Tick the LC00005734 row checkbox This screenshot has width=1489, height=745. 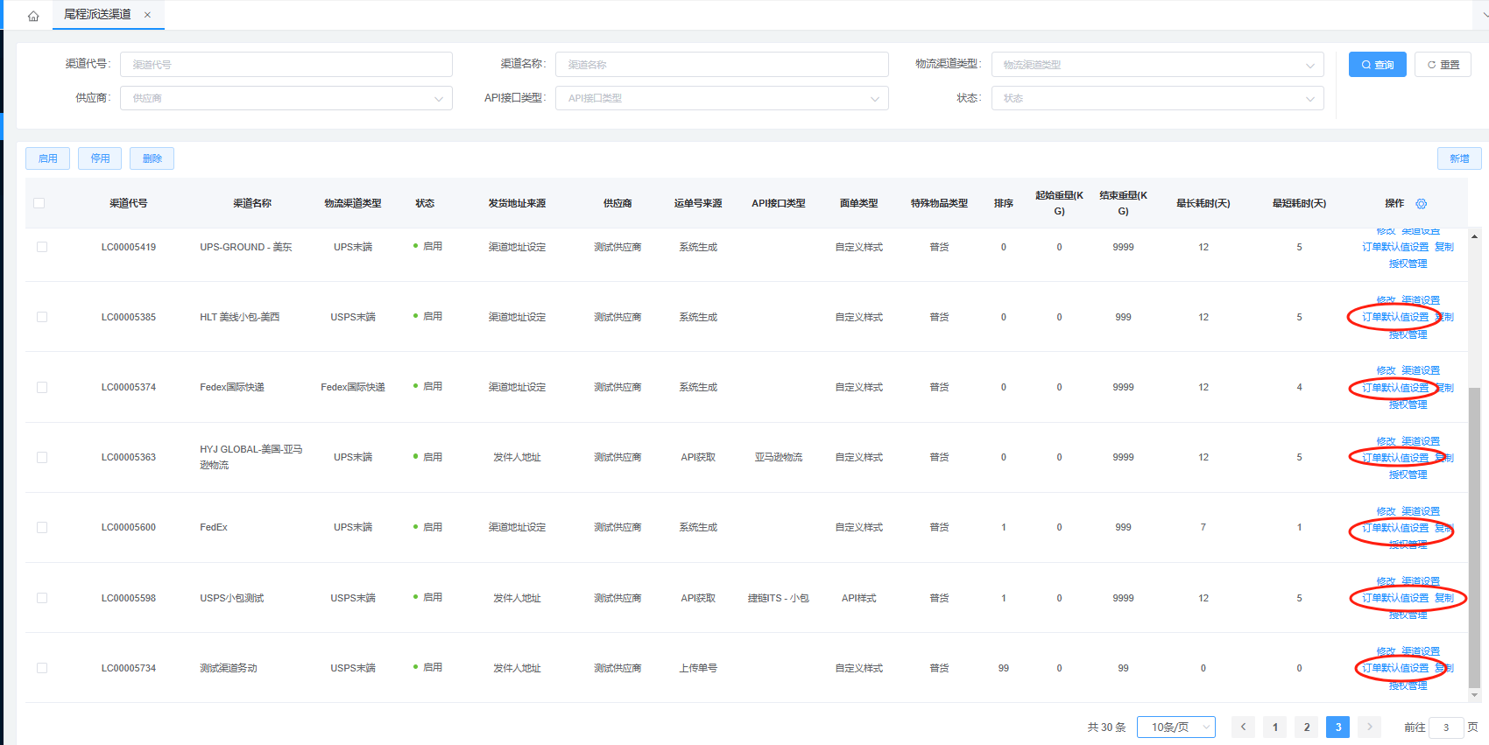(x=42, y=668)
